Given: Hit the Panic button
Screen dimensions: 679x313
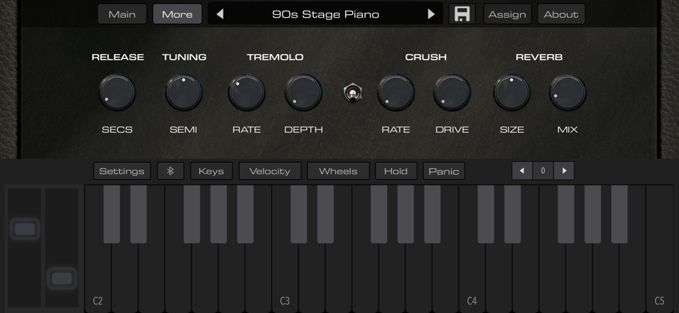Looking at the screenshot, I should pos(443,171).
